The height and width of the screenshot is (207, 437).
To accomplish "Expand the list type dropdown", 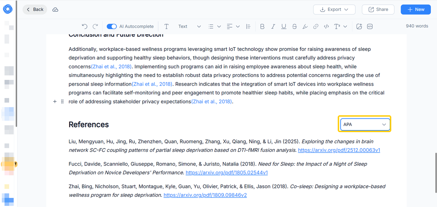I will pyautogui.click(x=214, y=27).
